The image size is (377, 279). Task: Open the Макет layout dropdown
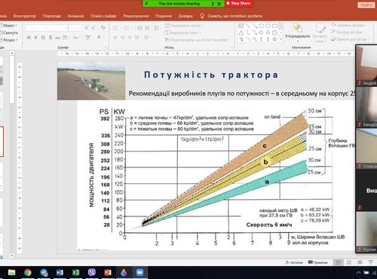pyautogui.click(x=9, y=26)
